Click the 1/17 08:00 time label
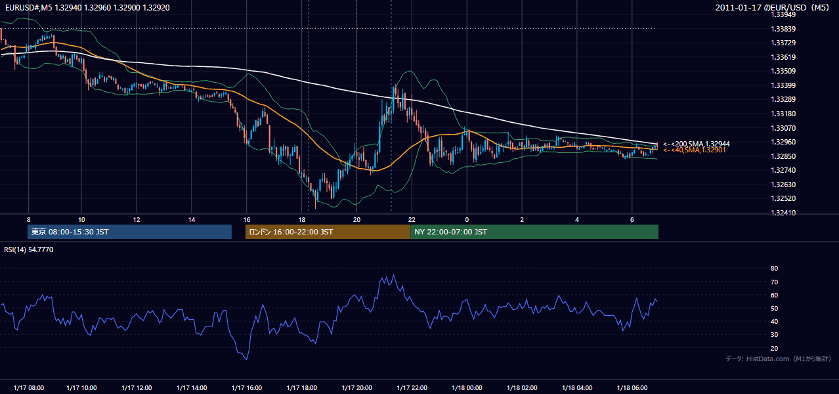Image resolution: width=839 pixels, height=394 pixels. click(x=28, y=388)
